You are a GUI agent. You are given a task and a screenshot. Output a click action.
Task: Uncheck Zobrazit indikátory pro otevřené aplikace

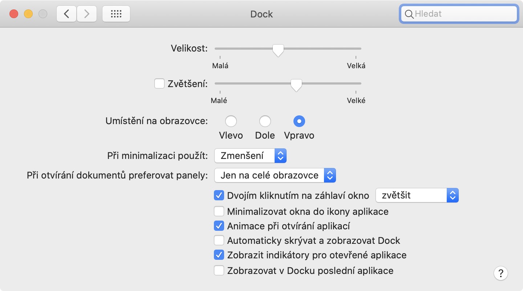click(x=219, y=255)
